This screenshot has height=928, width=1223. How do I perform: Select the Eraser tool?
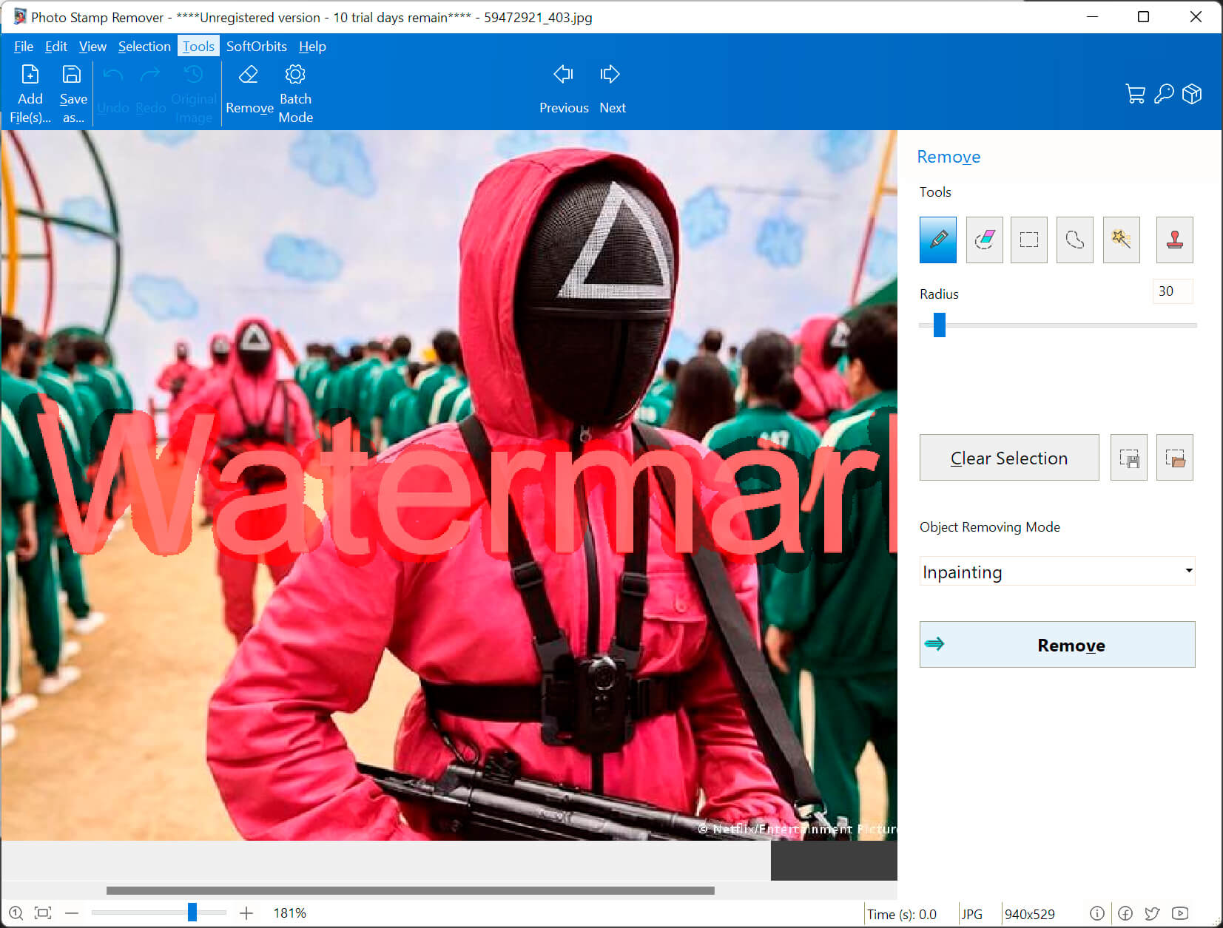(984, 240)
